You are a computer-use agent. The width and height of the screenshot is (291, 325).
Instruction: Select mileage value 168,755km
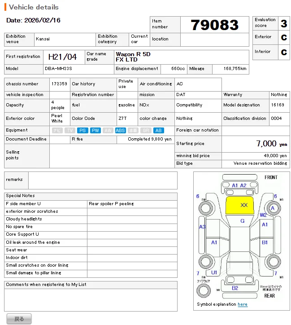[235, 69]
